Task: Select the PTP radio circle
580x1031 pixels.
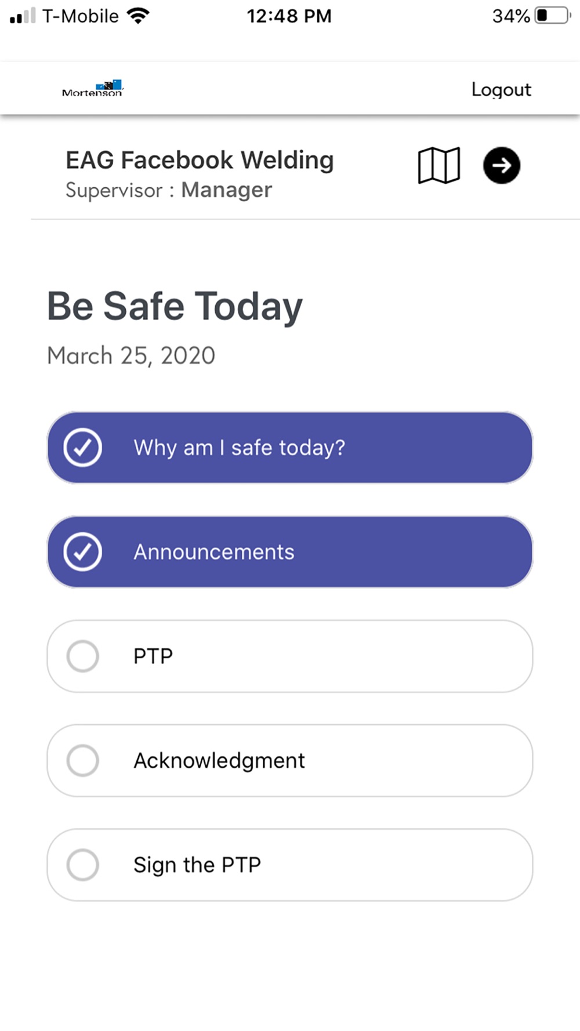Action: pyautogui.click(x=83, y=656)
